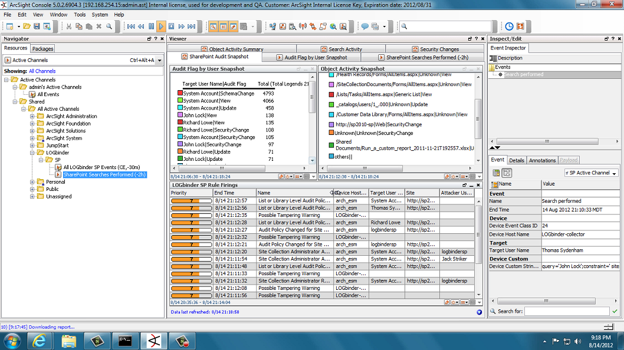Open the Active Channels navigator dropdown
The image size is (624, 350).
(159, 60)
